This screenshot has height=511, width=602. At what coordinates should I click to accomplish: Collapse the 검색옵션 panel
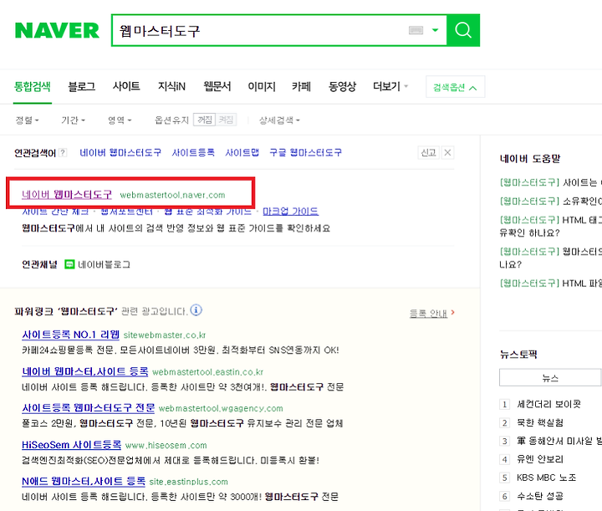tap(455, 87)
